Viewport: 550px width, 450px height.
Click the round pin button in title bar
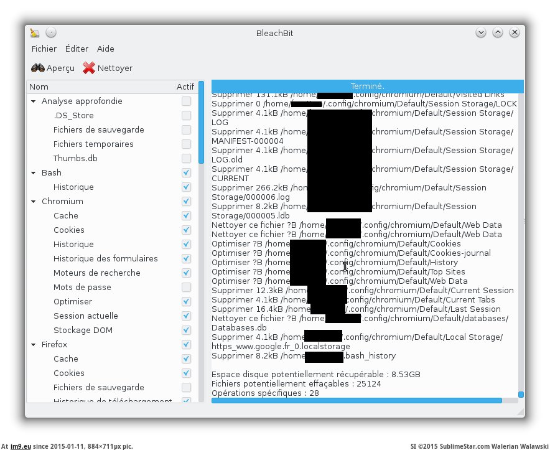point(51,33)
